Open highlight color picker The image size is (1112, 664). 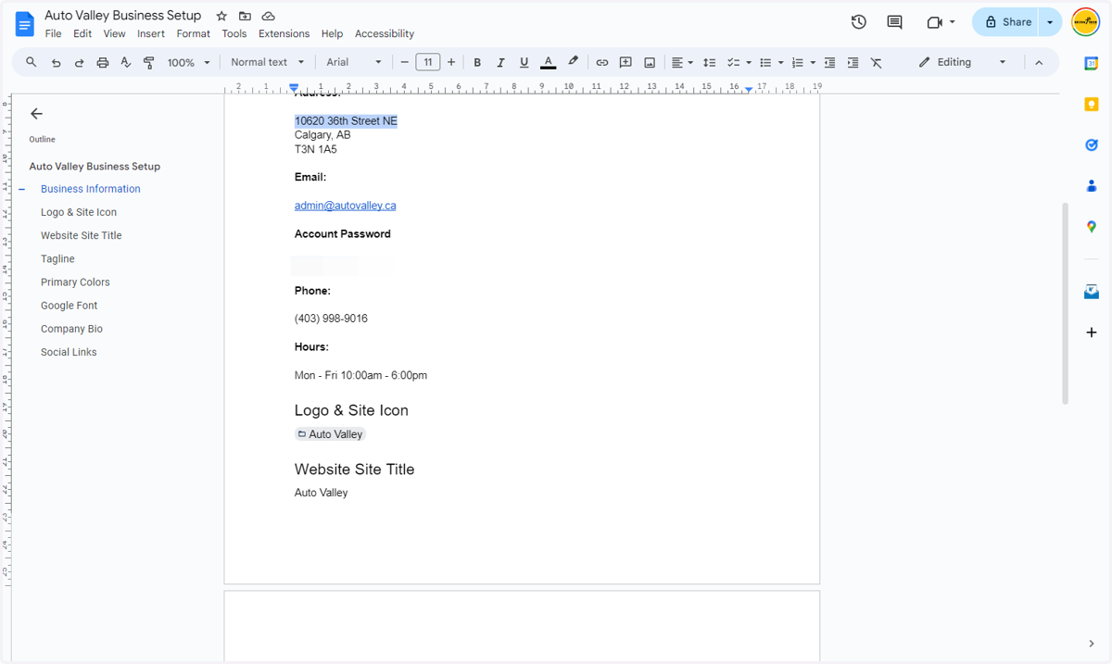pos(573,62)
